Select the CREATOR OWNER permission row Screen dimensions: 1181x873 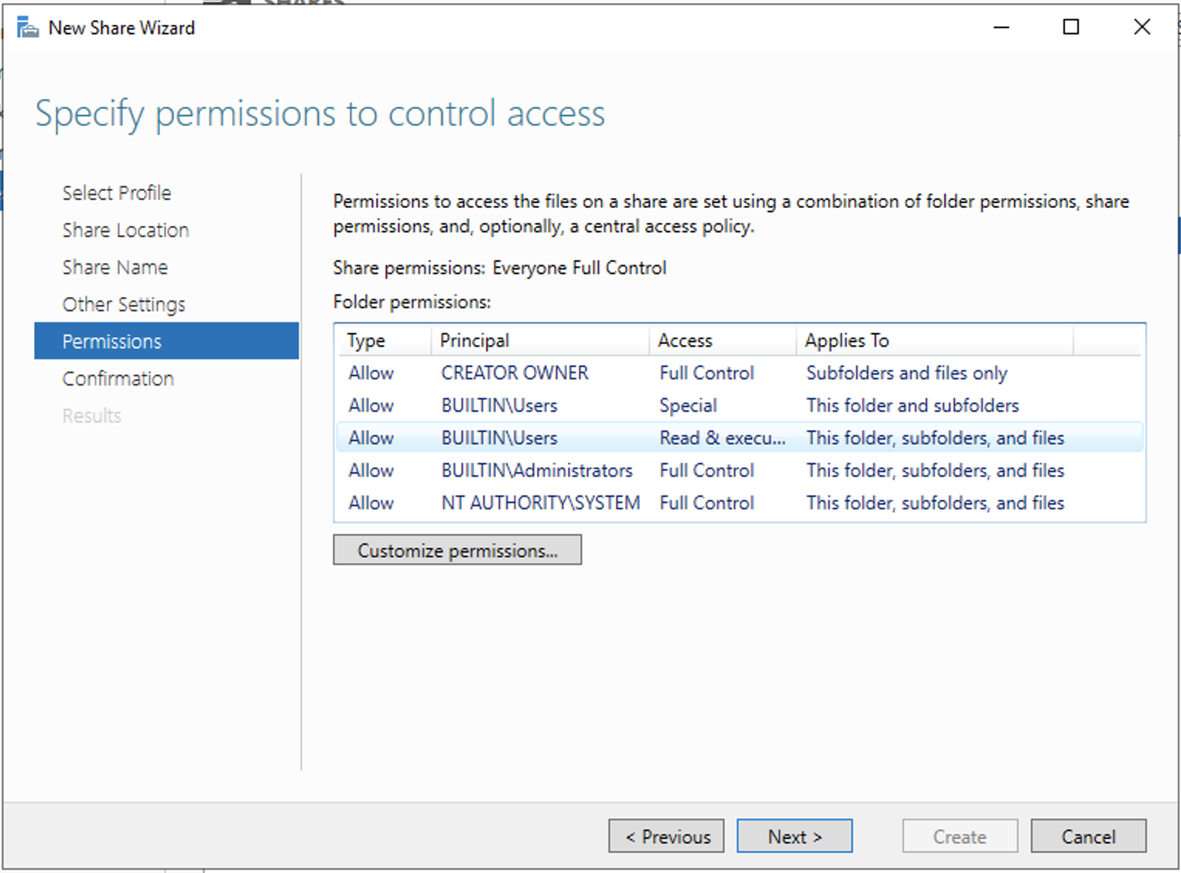click(515, 373)
